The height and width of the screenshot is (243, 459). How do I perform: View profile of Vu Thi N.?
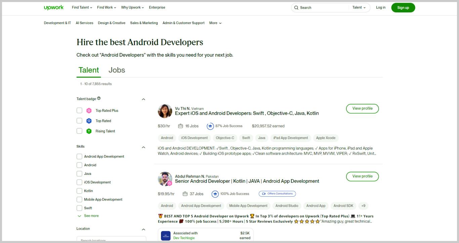click(x=362, y=109)
